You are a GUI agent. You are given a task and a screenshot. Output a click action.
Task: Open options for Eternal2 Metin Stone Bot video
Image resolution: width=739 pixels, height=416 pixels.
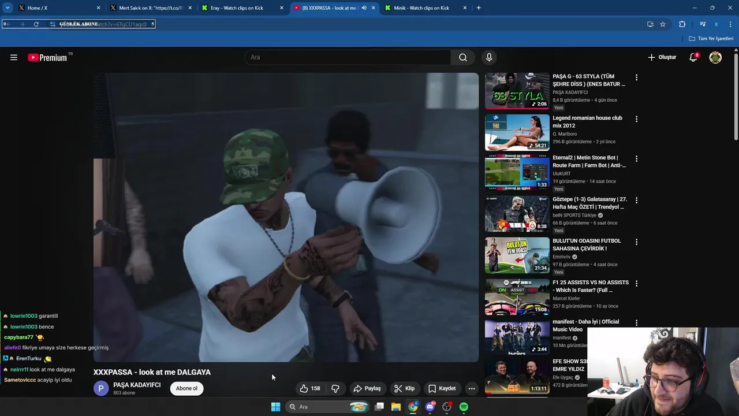636,158
